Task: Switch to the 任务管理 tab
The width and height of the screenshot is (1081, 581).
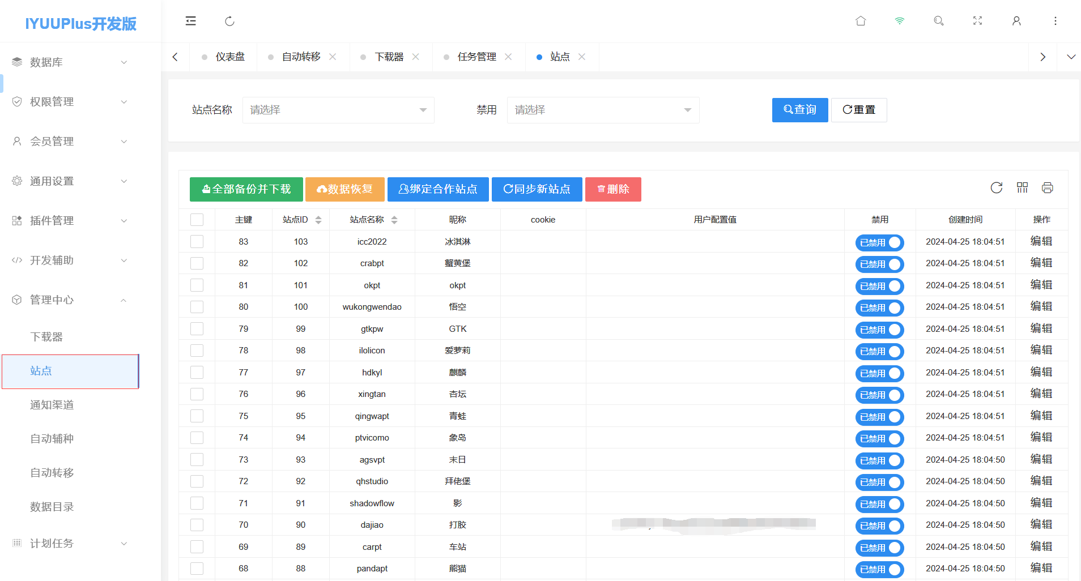Action: tap(477, 57)
